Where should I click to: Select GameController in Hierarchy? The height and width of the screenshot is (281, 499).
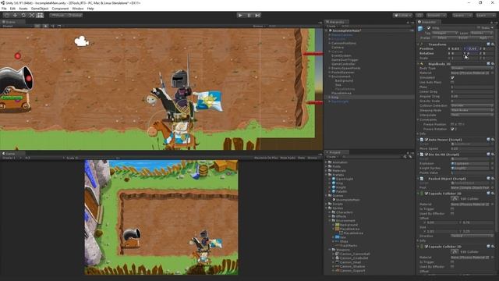(x=343, y=64)
